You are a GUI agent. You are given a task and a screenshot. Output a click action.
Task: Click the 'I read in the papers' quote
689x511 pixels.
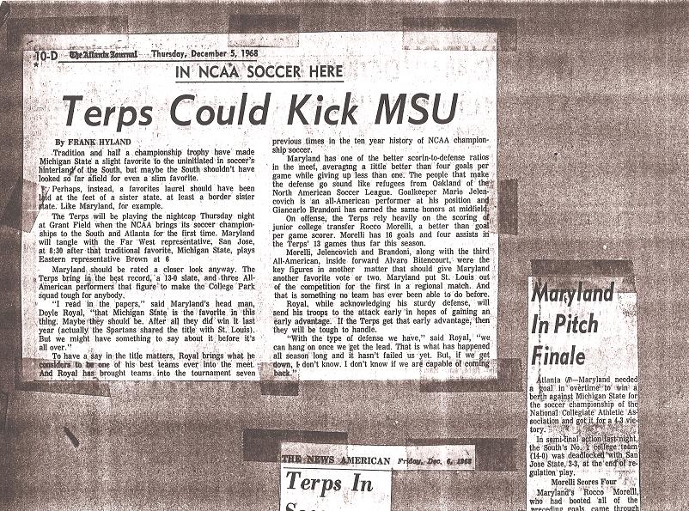(146, 325)
